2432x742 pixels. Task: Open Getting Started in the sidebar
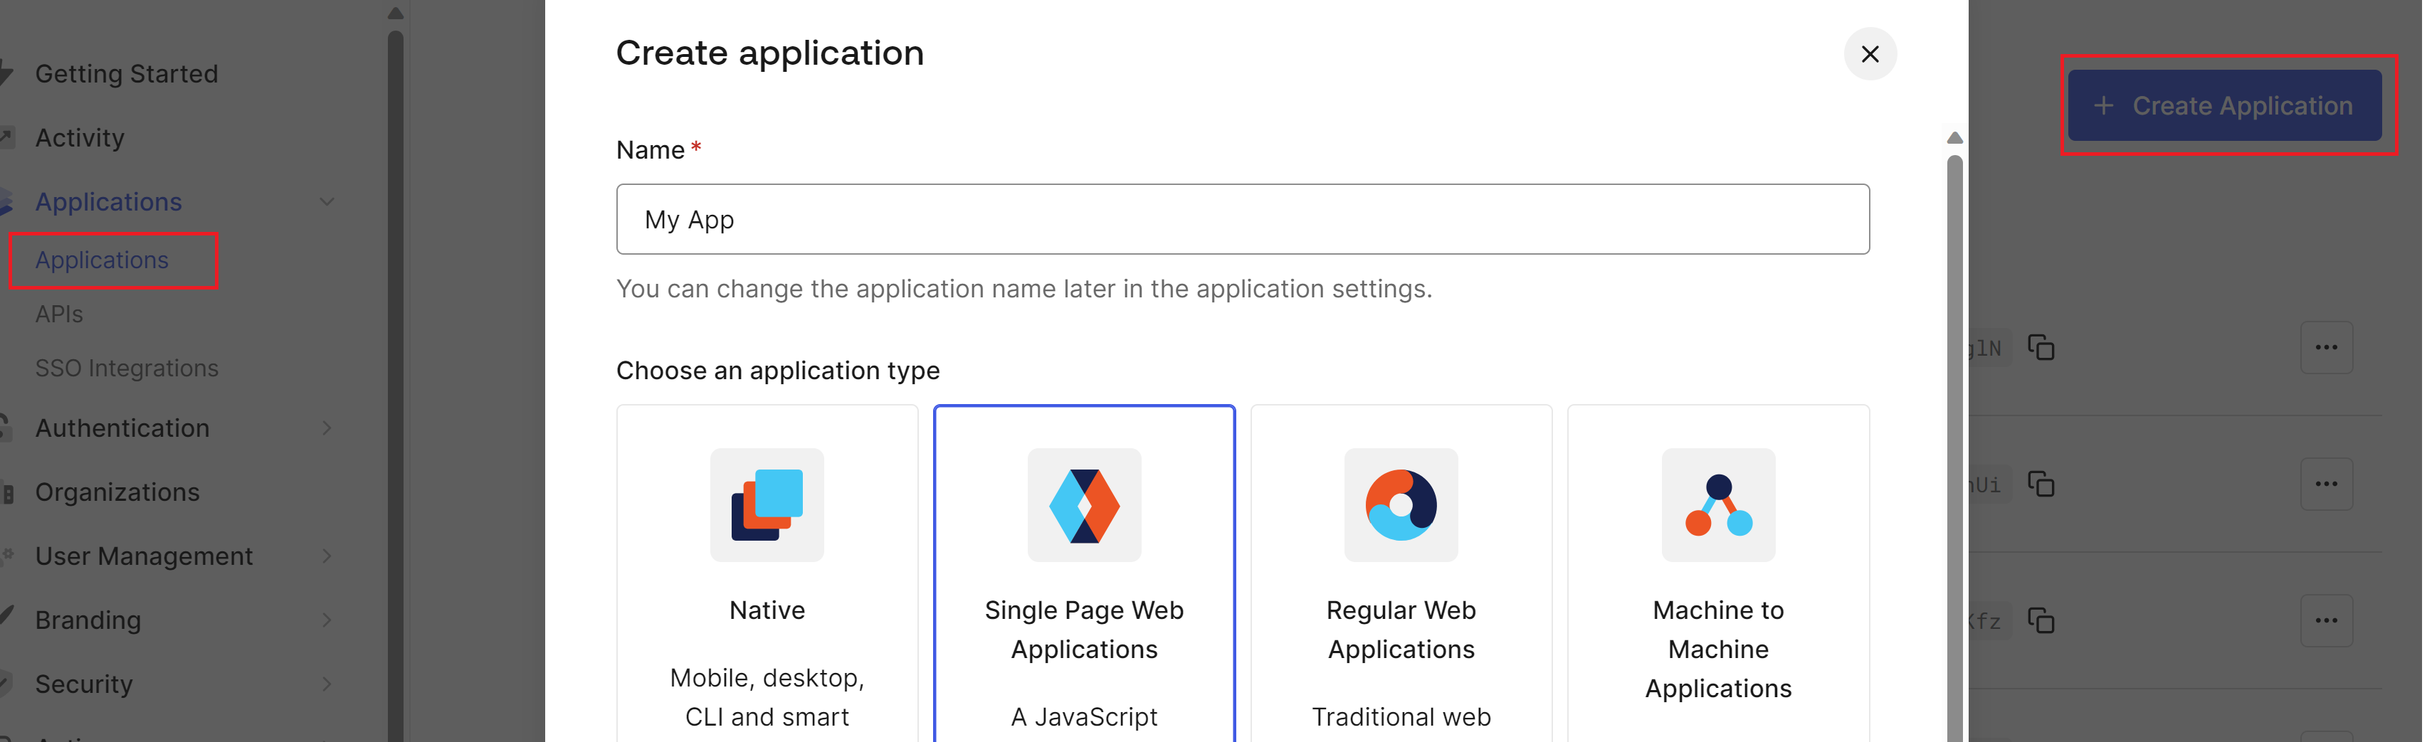[127, 74]
